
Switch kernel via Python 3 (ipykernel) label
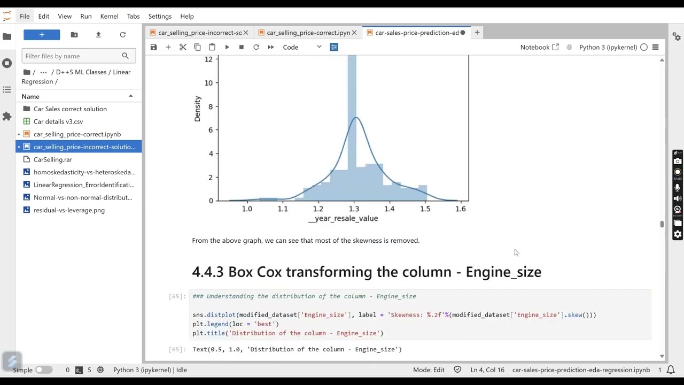[608, 47]
